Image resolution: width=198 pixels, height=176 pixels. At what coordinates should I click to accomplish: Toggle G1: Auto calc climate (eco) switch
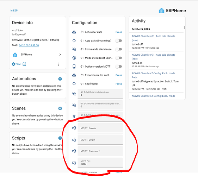[119, 40]
